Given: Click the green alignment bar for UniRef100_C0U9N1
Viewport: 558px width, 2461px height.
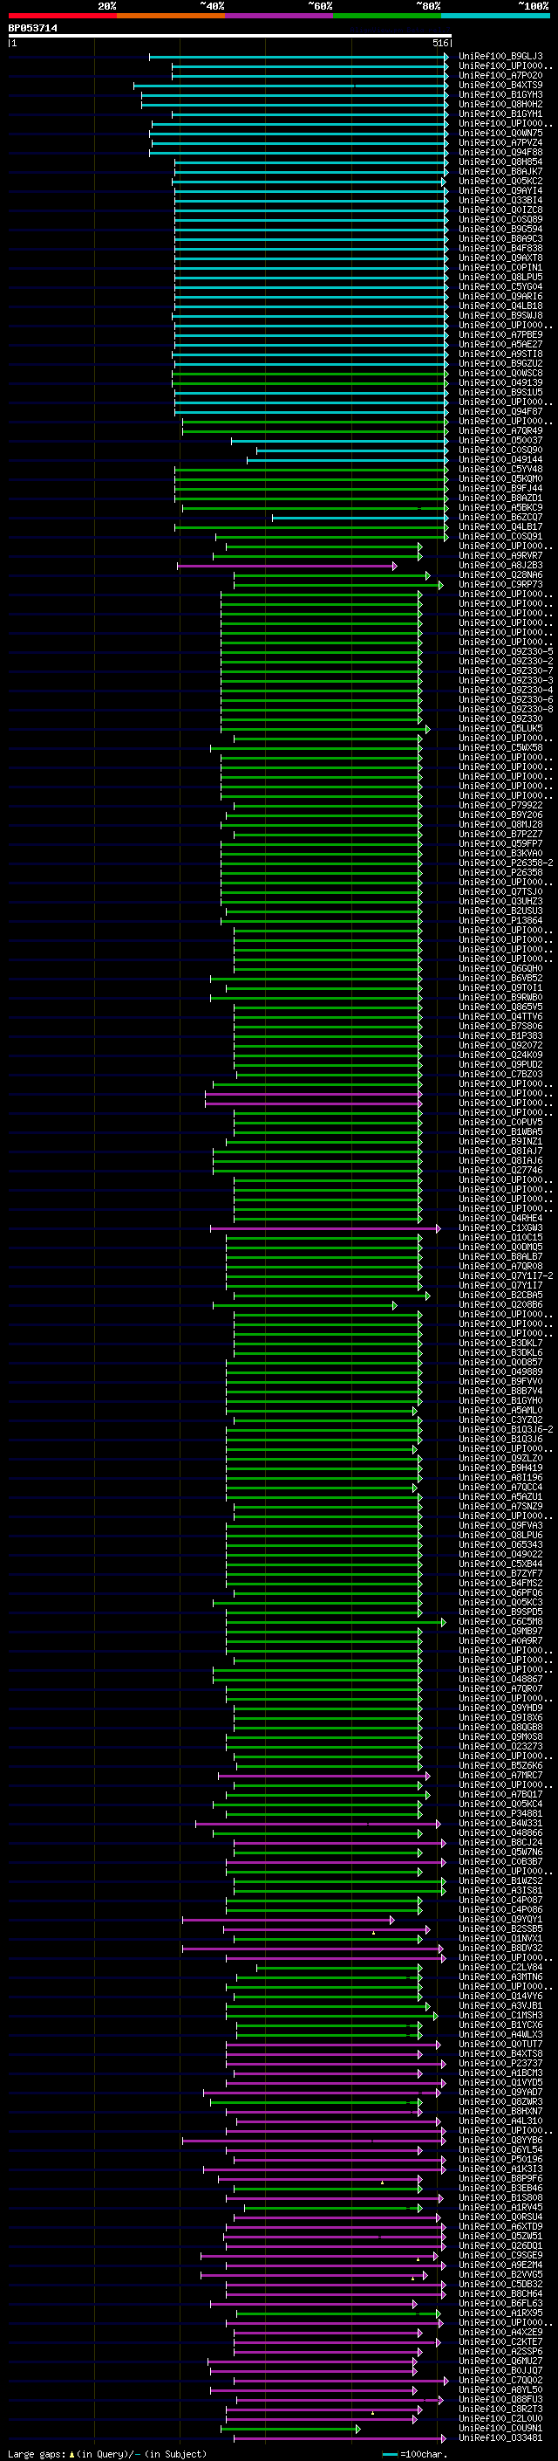Looking at the screenshot, I should click(291, 2429).
